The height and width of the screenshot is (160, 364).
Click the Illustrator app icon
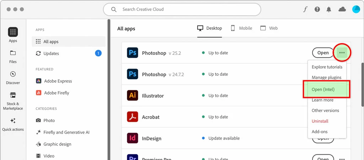pos(133,96)
